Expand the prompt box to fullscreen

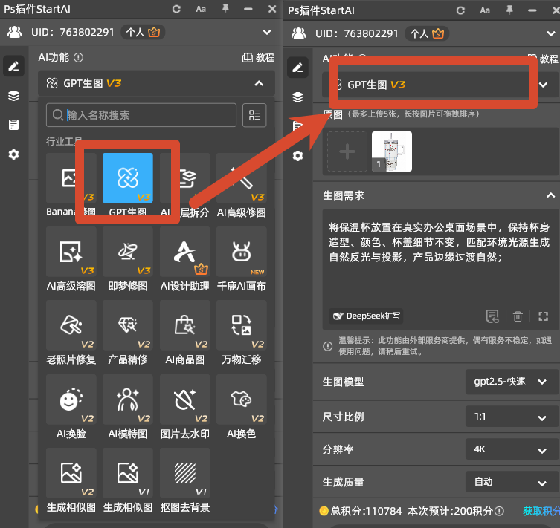coord(543,316)
